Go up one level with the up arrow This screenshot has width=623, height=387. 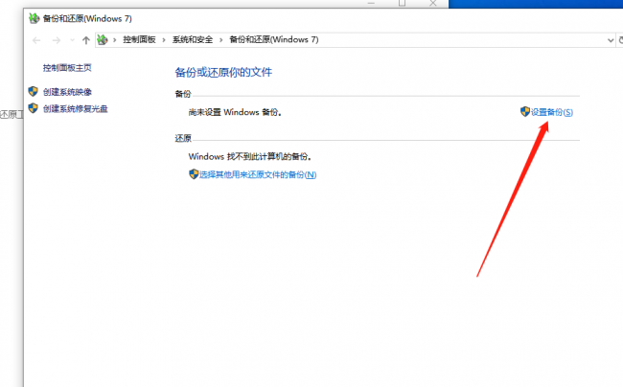pos(86,40)
